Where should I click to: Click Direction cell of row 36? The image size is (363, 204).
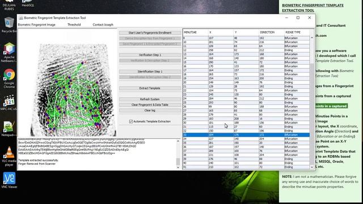272,147
